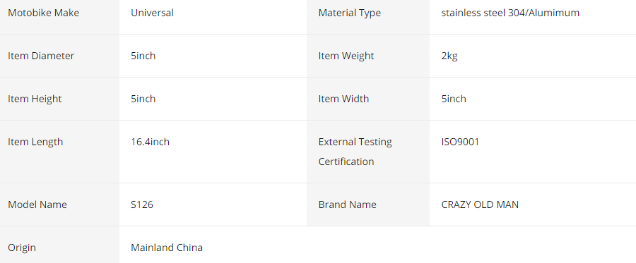This screenshot has height=263, width=636.
Task: Select the Universal value text
Action: [152, 13]
